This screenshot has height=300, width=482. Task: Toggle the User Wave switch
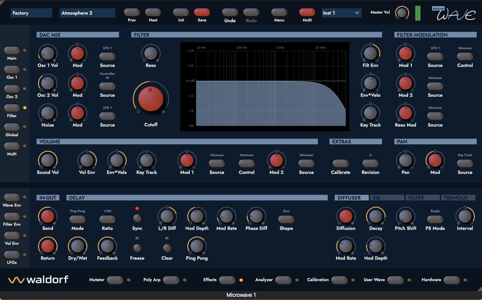[x=395, y=280]
